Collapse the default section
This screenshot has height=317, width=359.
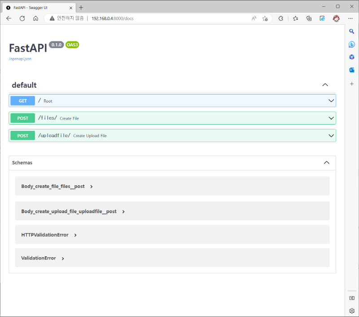coord(325,85)
